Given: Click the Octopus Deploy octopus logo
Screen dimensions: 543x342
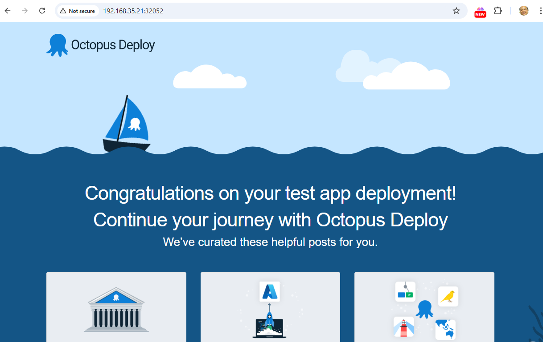Looking at the screenshot, I should point(57,45).
